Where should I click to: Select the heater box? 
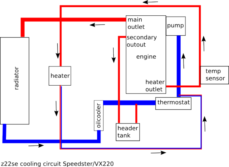click(60, 76)
